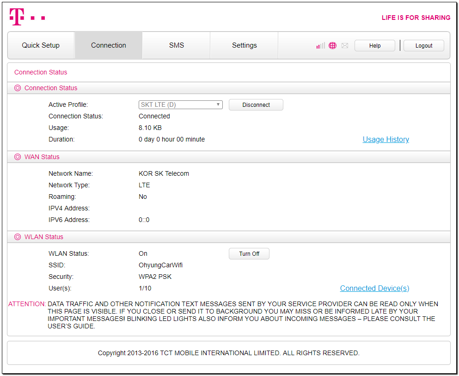Screen dimensions: 459x376
Task: Click the IPV6 address value '0::0'
Action: coord(144,220)
